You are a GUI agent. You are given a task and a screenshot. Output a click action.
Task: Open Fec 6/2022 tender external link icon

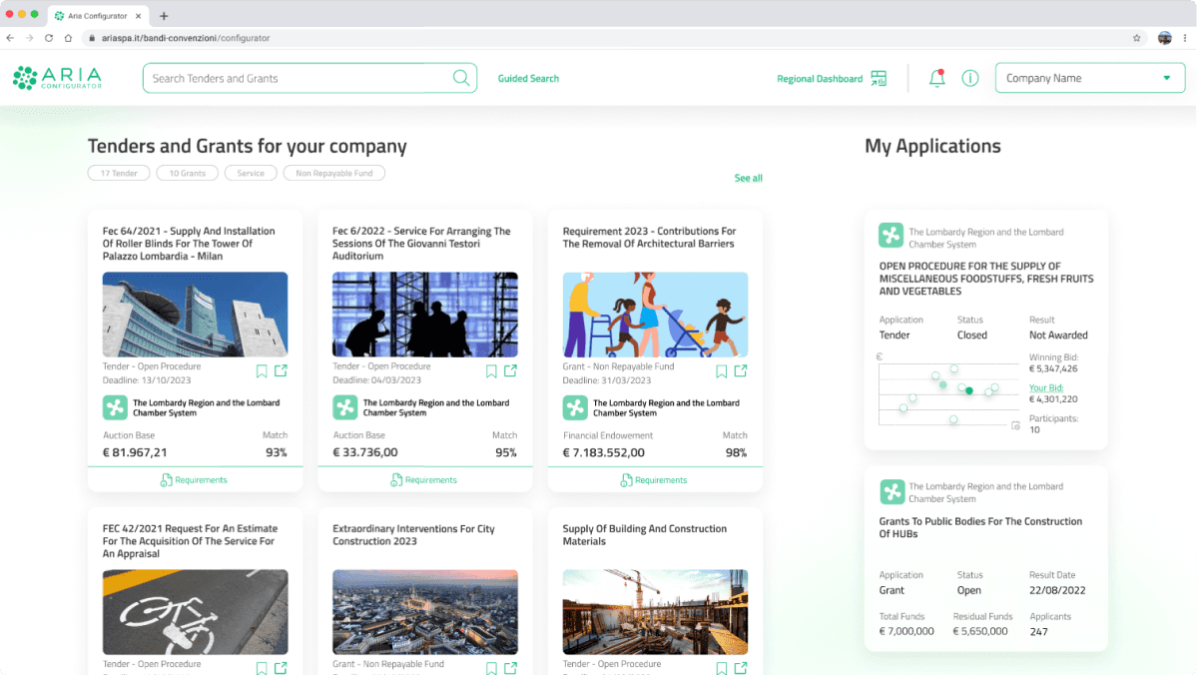[510, 371]
